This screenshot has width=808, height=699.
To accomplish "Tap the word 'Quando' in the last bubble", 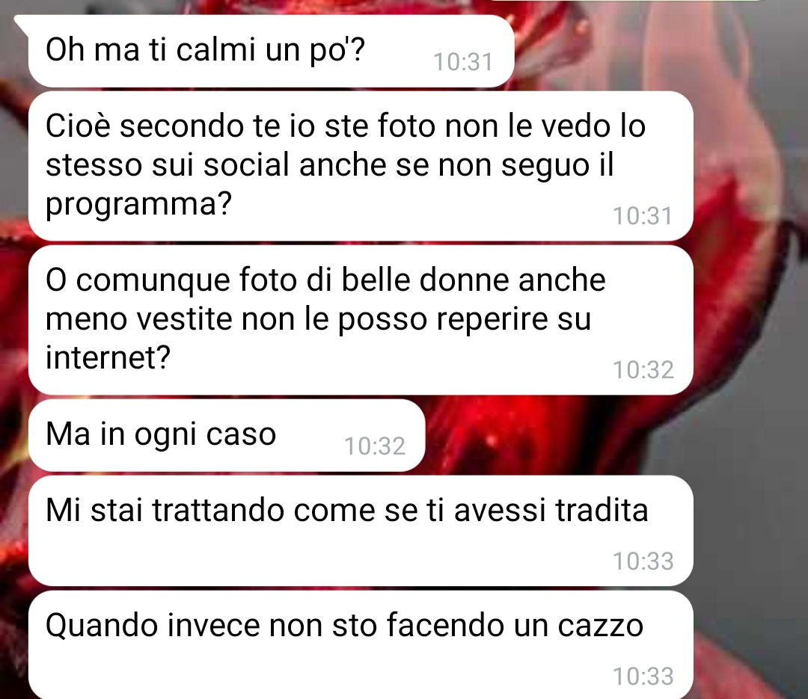I will coord(102,626).
